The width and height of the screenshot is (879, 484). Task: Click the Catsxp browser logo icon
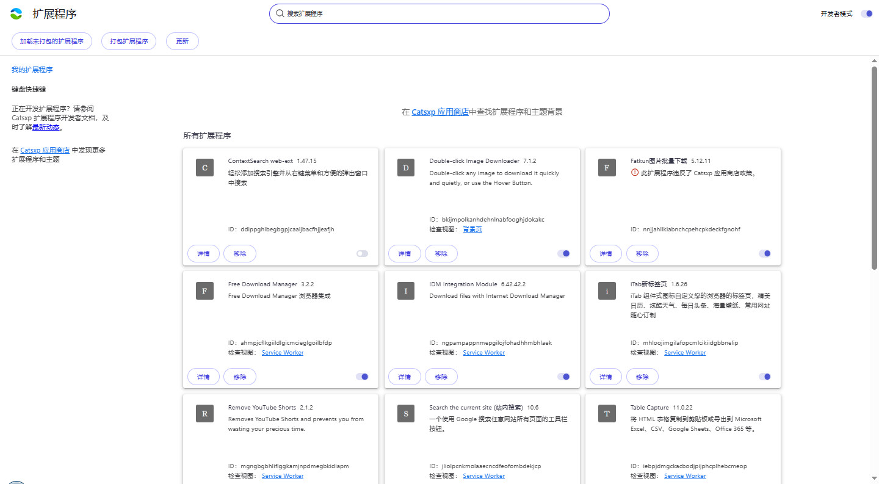pos(16,14)
